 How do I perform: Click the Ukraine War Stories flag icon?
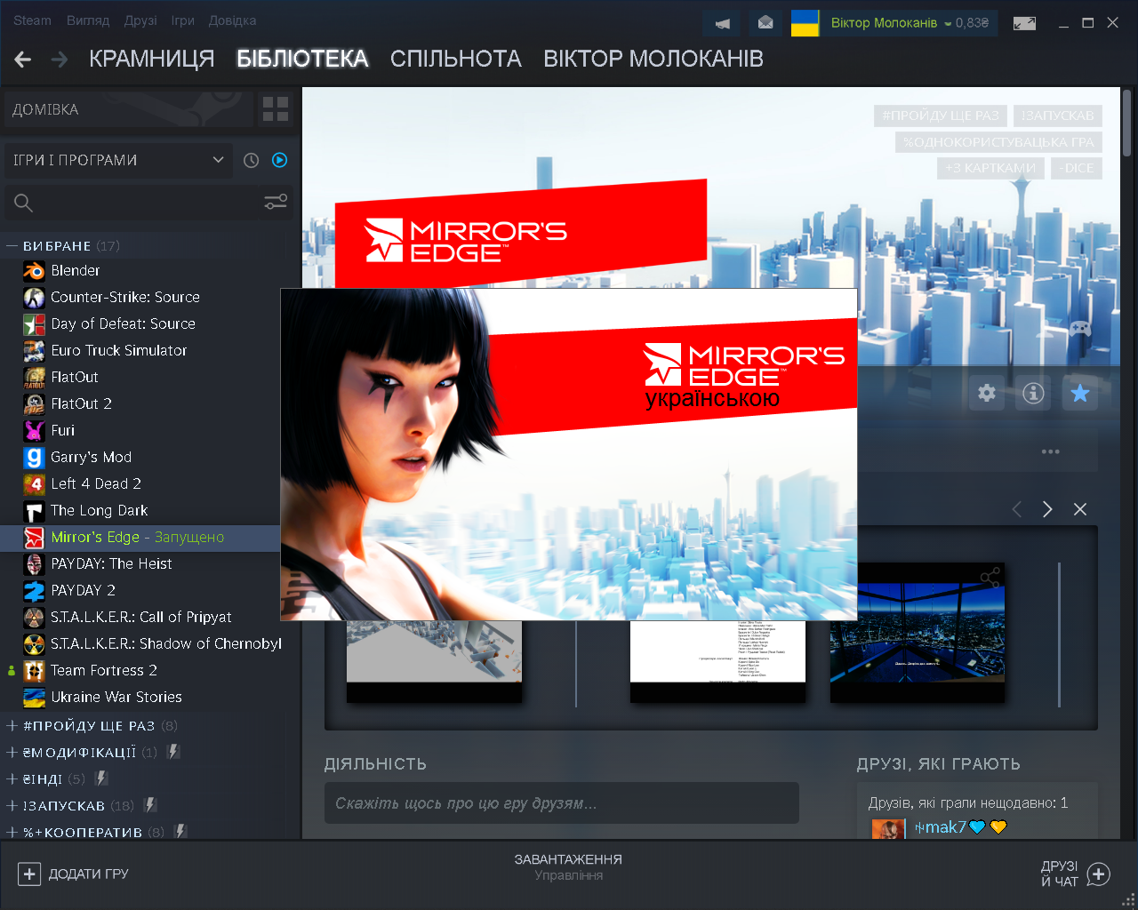tap(34, 698)
